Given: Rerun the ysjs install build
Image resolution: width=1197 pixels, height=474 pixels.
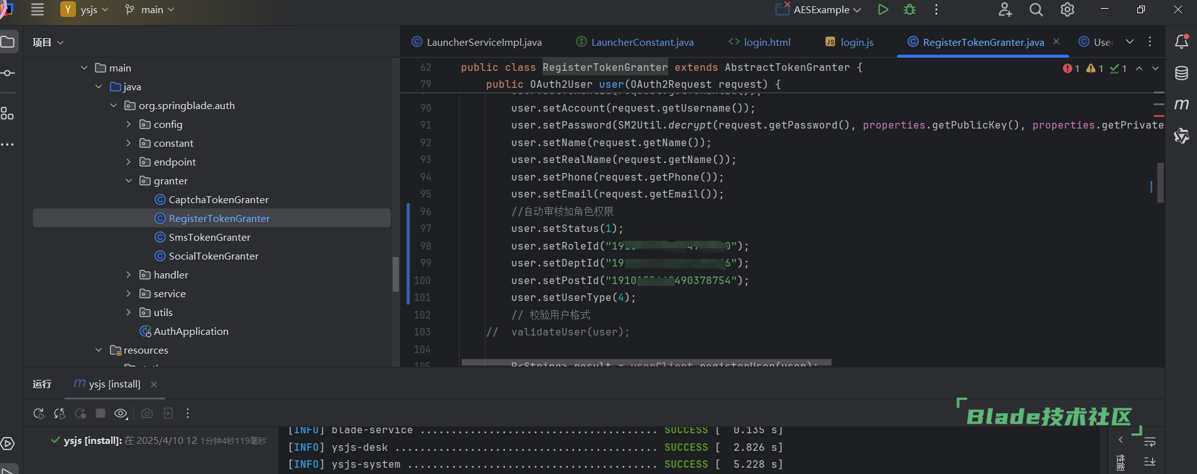Looking at the screenshot, I should pos(39,413).
